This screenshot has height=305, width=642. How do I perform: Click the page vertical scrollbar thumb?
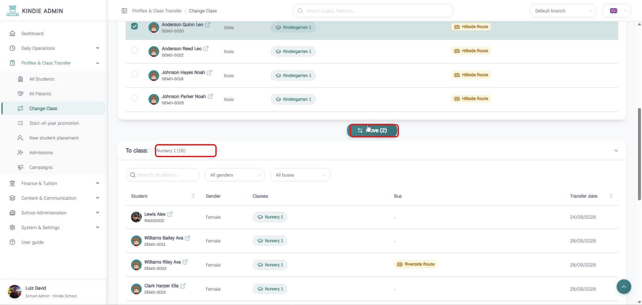click(639, 154)
